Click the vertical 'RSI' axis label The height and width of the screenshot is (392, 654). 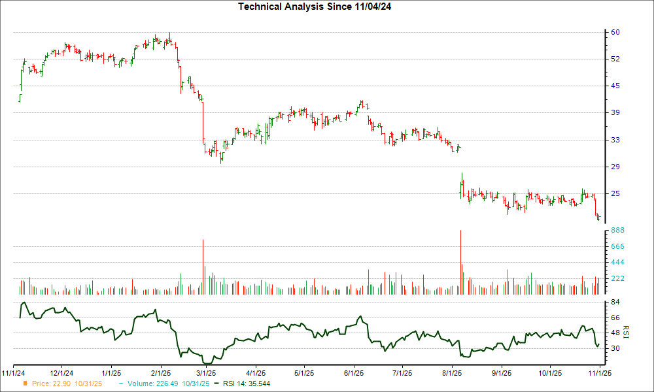[x=626, y=331]
